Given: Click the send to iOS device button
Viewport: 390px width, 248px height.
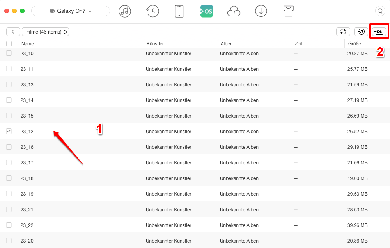Looking at the screenshot, I should [379, 32].
